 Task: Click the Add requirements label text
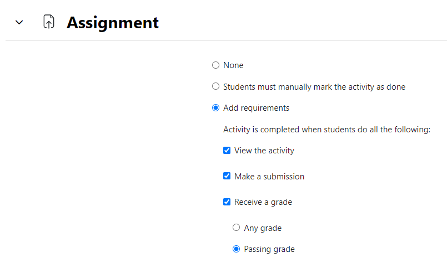click(x=256, y=108)
